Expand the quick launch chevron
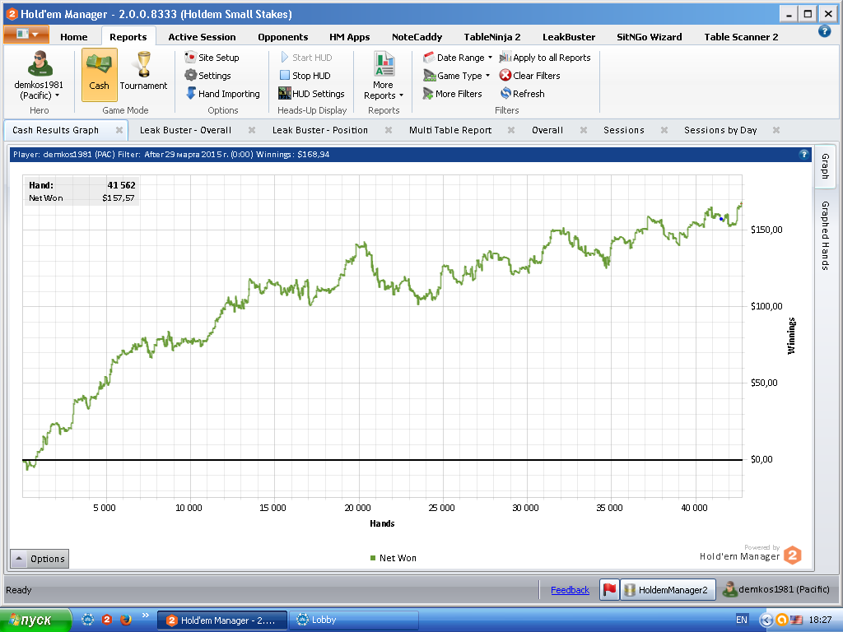Viewport: 843px width, 632px height. click(145, 616)
